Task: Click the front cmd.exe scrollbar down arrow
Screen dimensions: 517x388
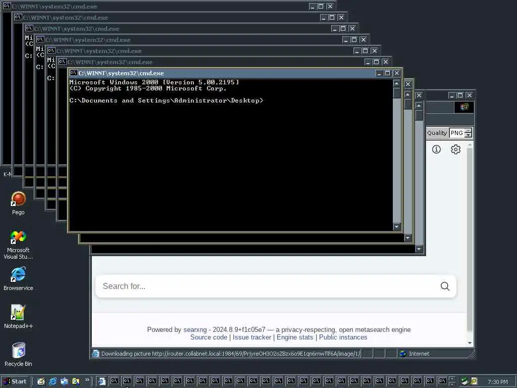Action: click(397, 227)
